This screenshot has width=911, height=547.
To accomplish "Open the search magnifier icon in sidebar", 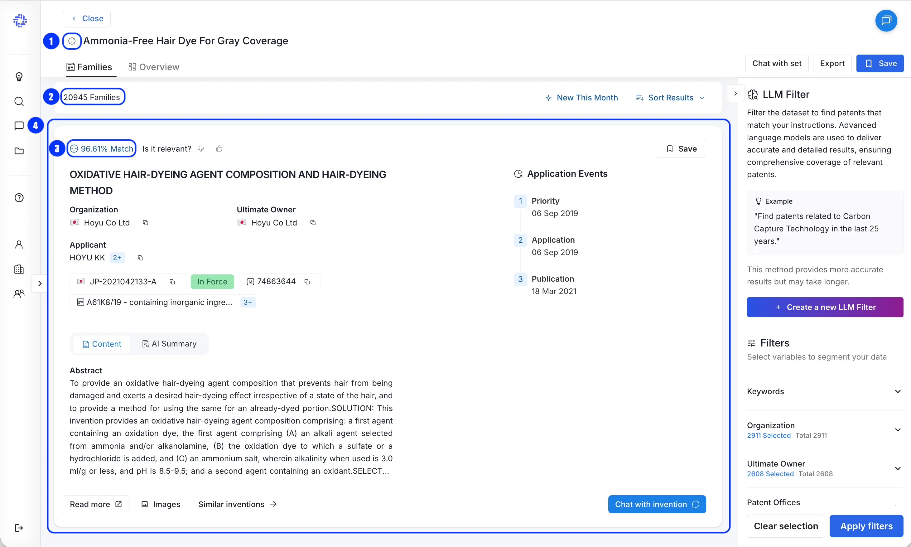I will [19, 101].
